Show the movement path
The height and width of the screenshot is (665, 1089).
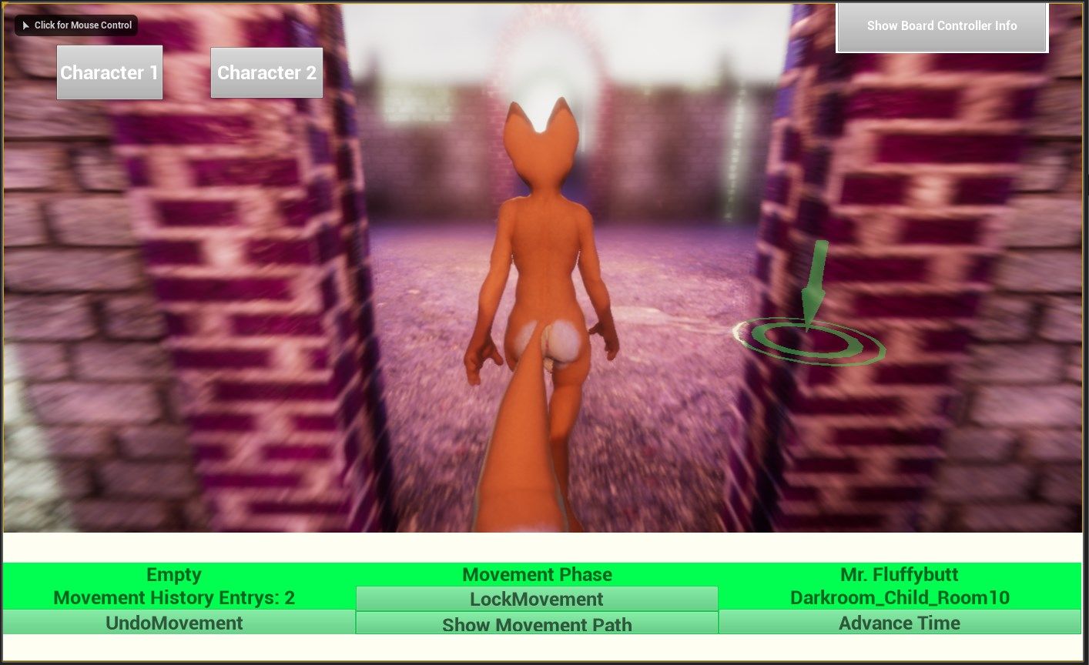tap(537, 623)
